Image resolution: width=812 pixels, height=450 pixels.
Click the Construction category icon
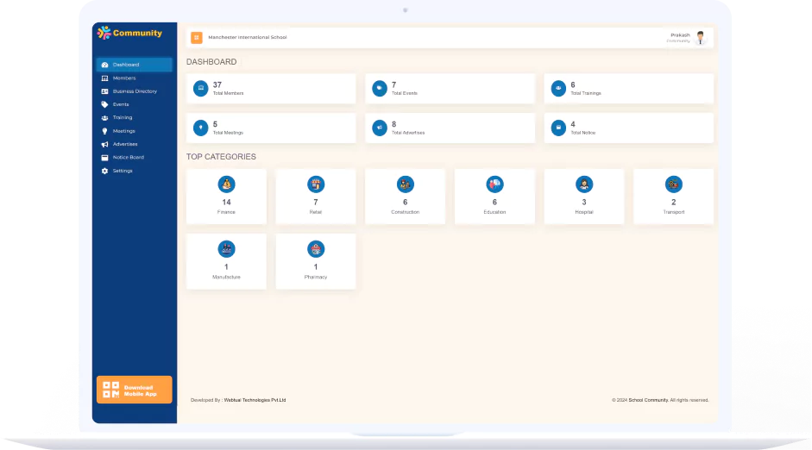point(405,184)
